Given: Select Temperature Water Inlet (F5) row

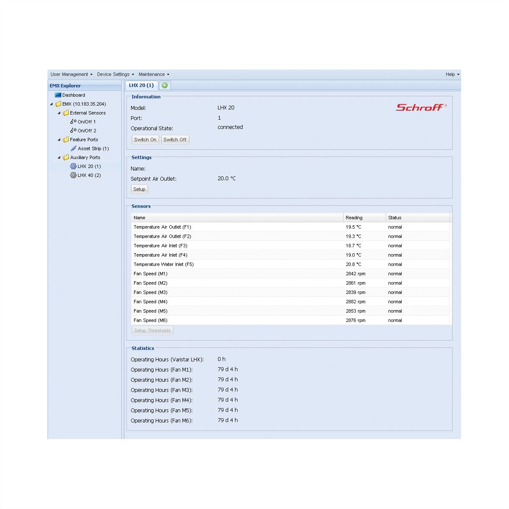Looking at the screenshot, I should click(x=291, y=264).
